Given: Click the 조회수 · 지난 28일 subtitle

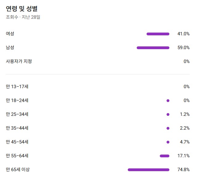Looking at the screenshot, I should coord(23,17).
